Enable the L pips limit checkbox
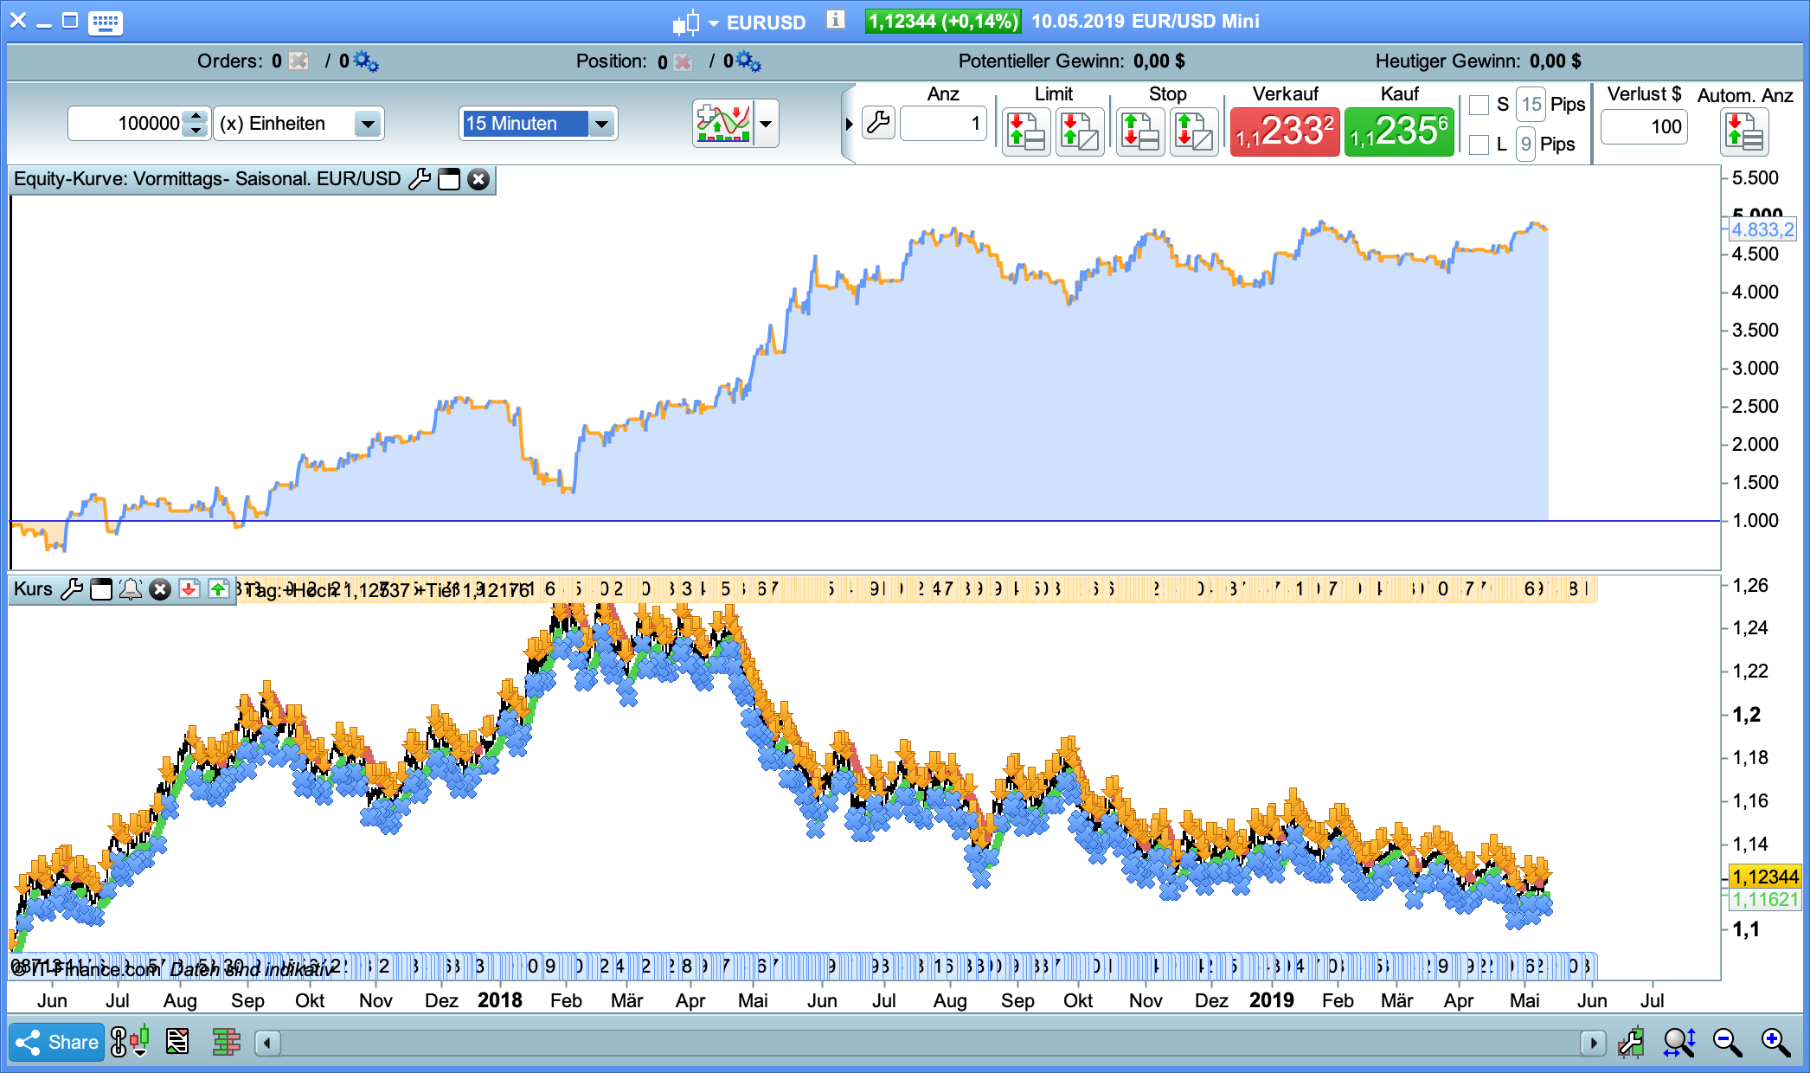Viewport: 1810px width, 1073px height. [x=1479, y=144]
